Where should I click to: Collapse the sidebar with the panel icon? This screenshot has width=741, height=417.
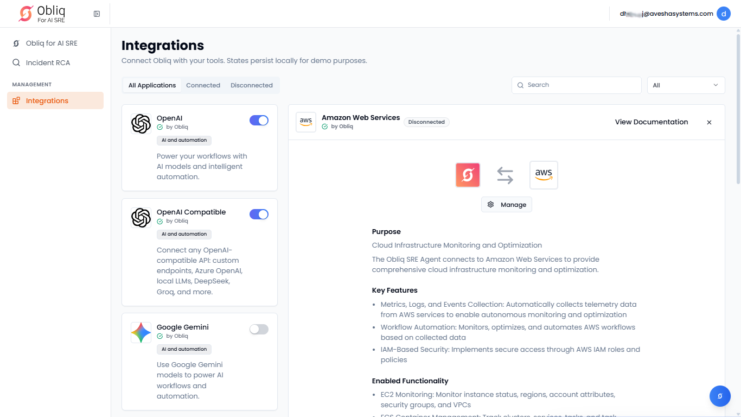pyautogui.click(x=97, y=14)
